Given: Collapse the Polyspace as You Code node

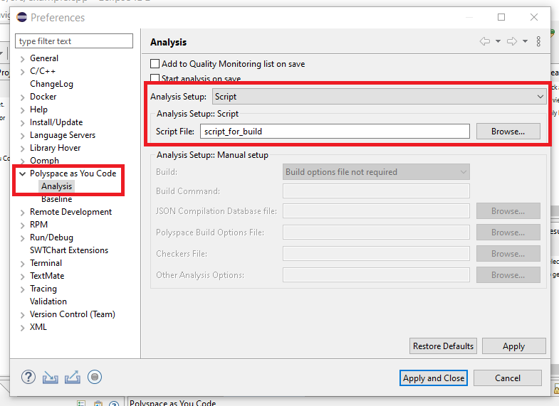Looking at the screenshot, I should point(23,173).
